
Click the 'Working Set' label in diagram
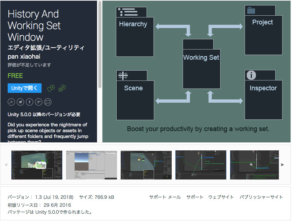[201, 58]
